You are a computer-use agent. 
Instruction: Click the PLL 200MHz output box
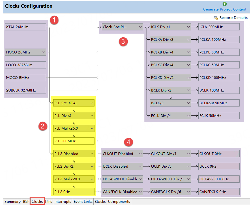pos(74,141)
